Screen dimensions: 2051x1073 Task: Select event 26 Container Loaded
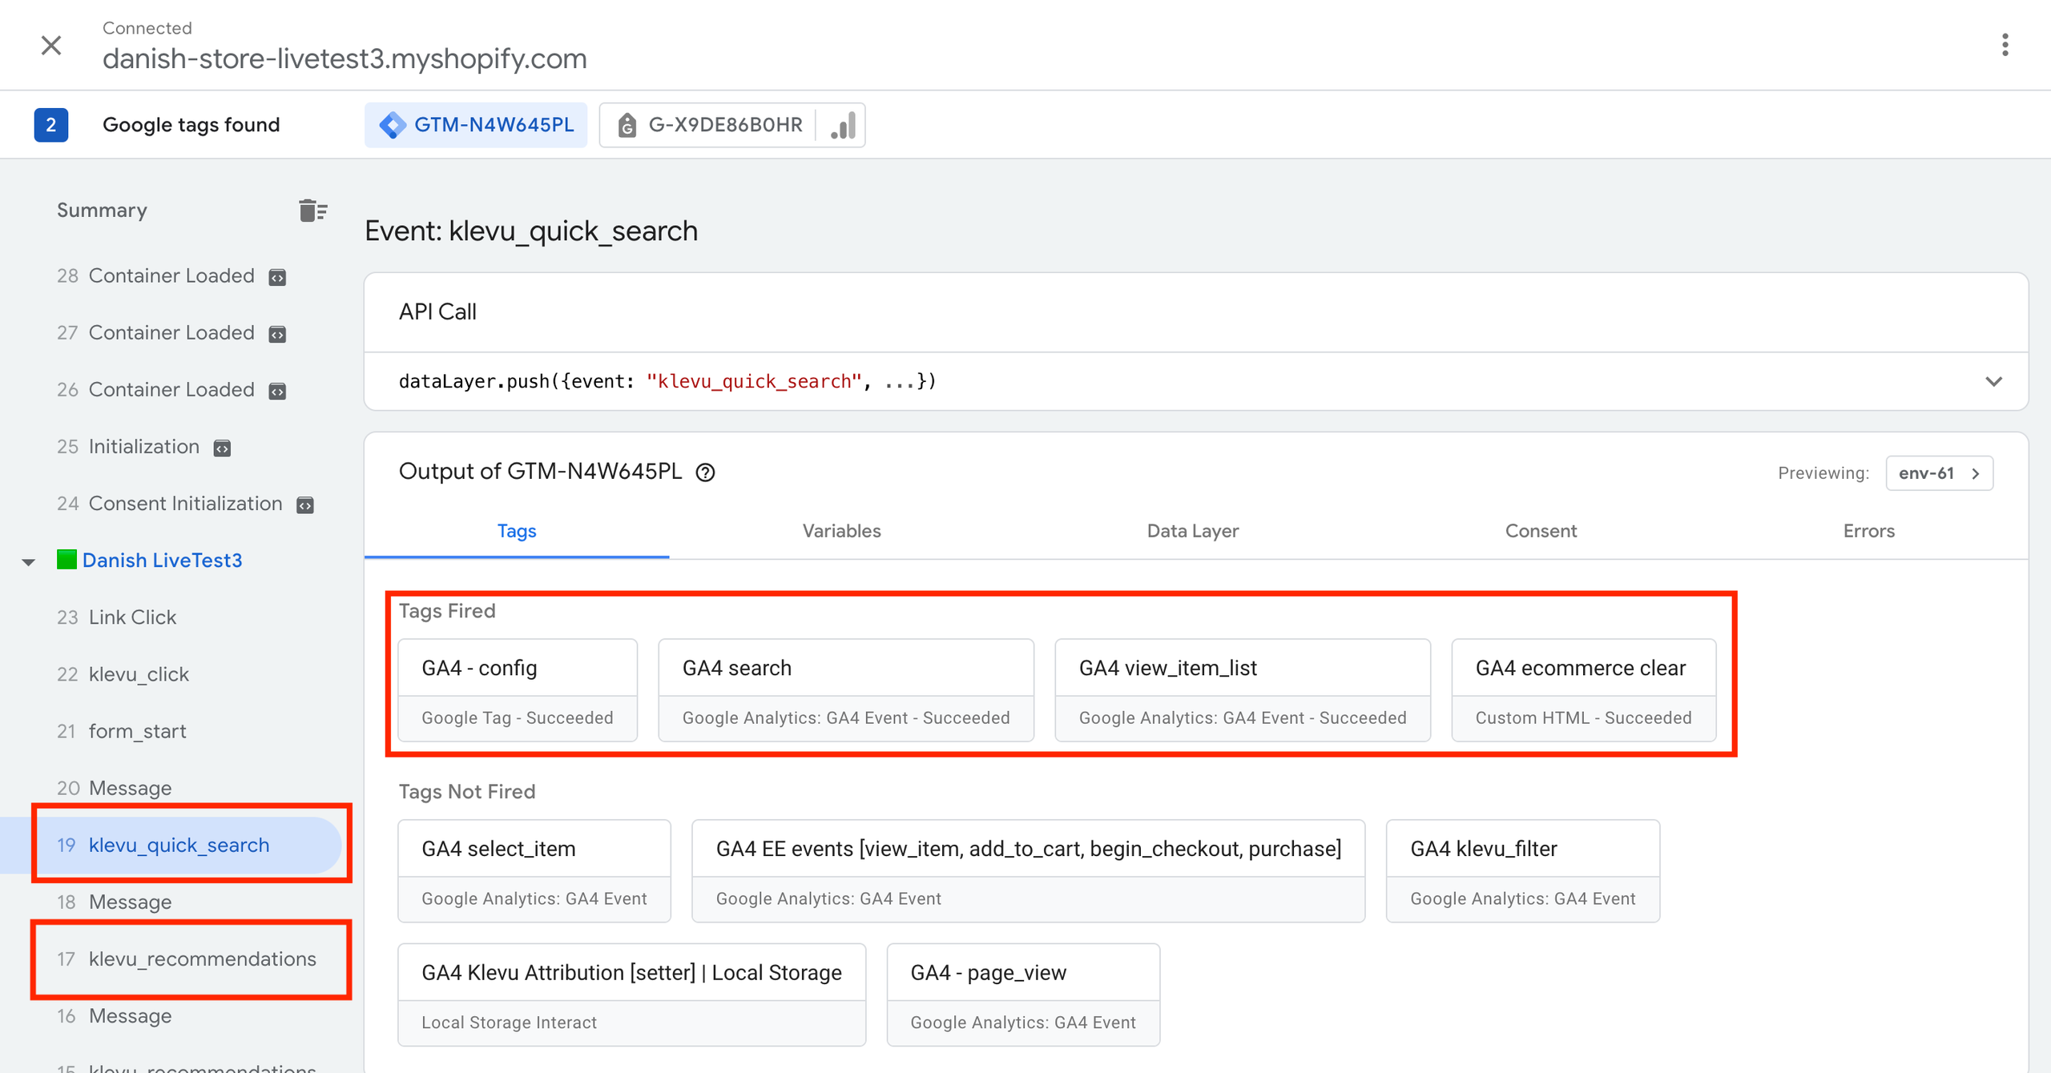[x=155, y=390]
